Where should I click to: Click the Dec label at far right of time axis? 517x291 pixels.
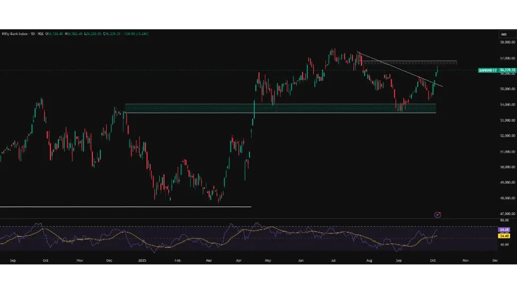pos(495,261)
